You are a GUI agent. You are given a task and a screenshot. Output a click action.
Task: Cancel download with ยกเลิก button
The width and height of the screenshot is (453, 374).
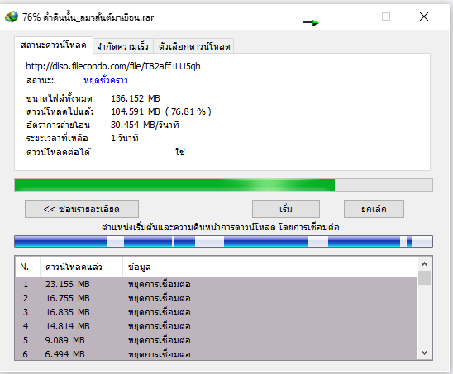tap(374, 209)
